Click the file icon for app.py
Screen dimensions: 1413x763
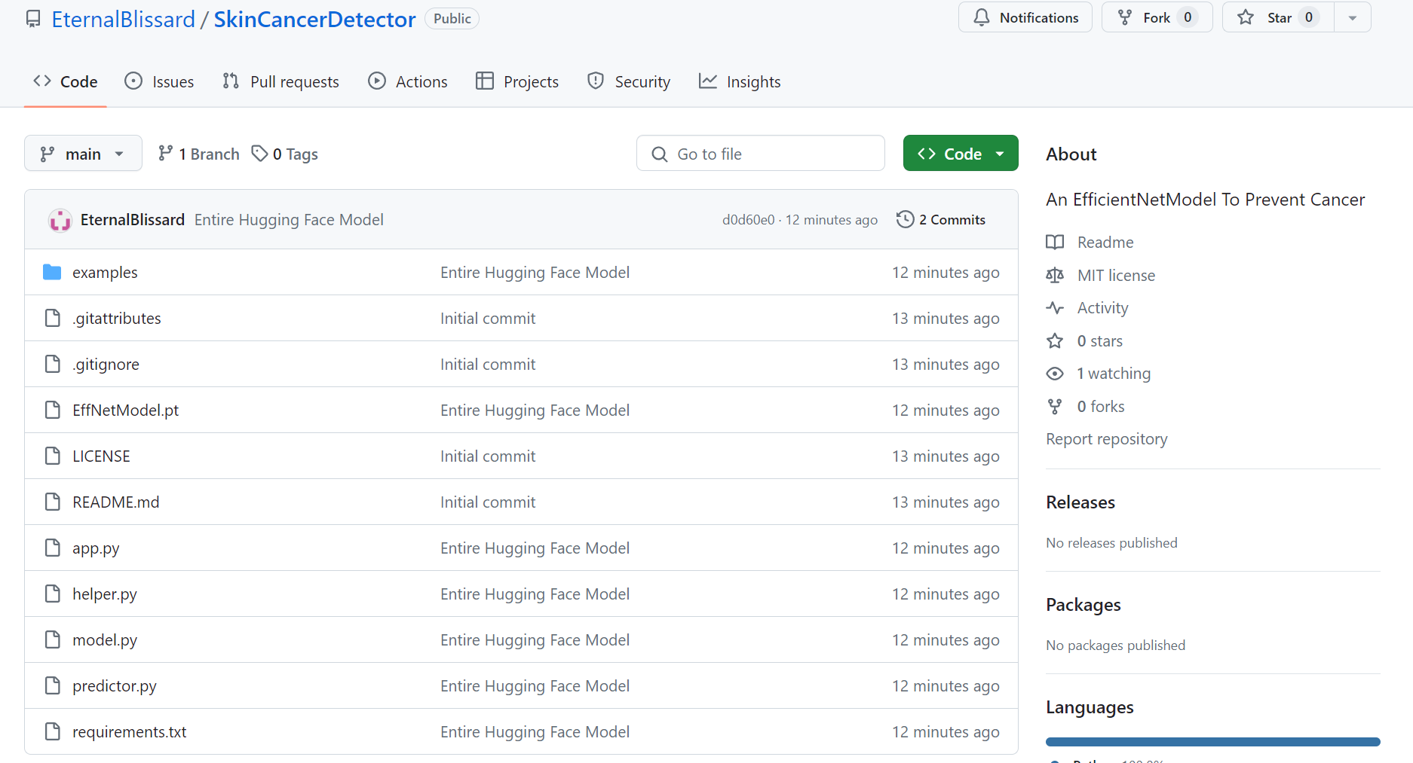coord(52,548)
